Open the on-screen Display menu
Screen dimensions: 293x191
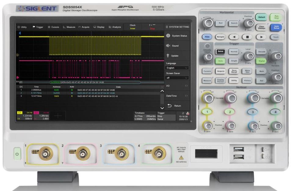(x=99, y=27)
